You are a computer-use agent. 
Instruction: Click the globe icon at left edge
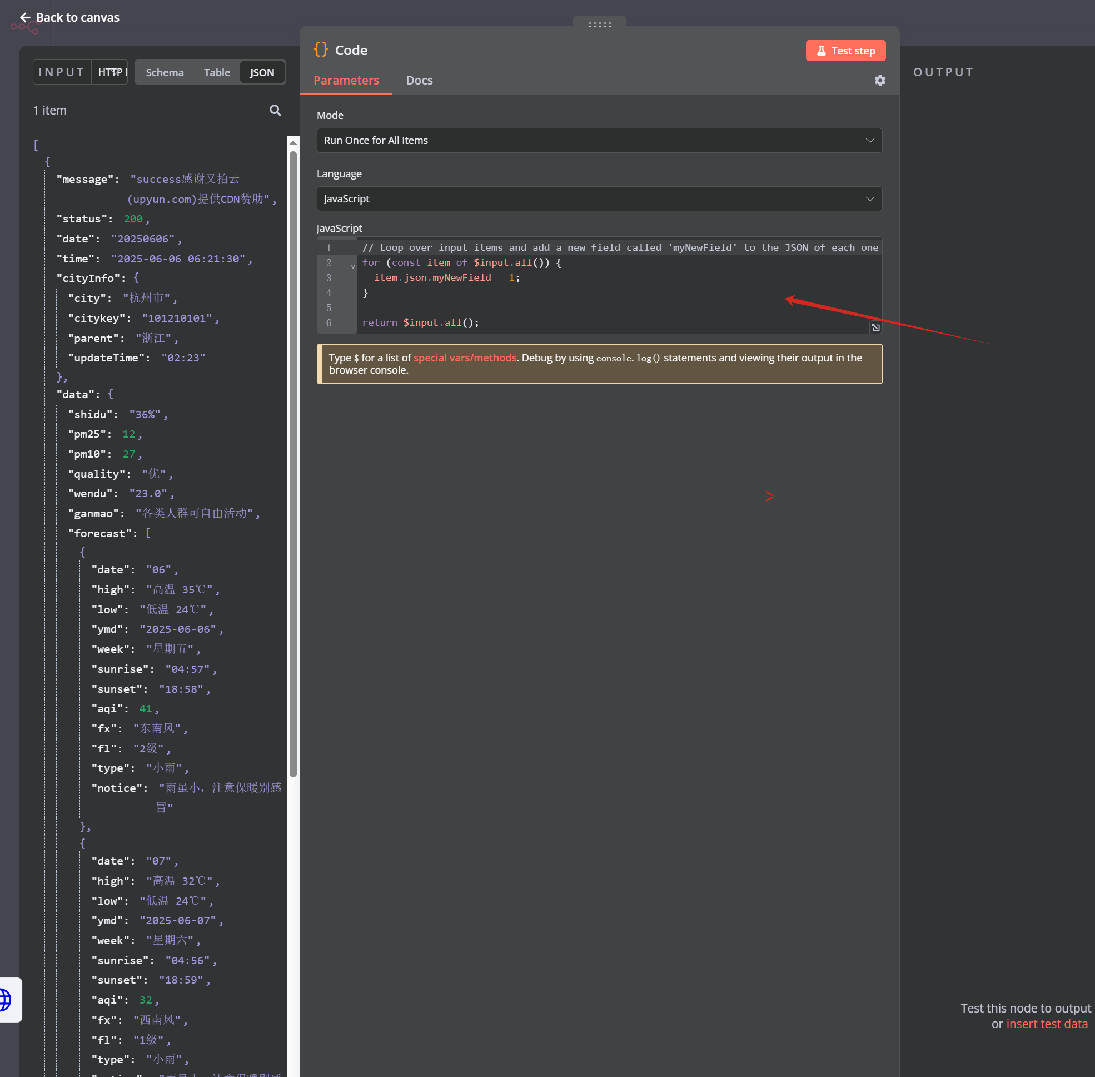tap(4, 999)
